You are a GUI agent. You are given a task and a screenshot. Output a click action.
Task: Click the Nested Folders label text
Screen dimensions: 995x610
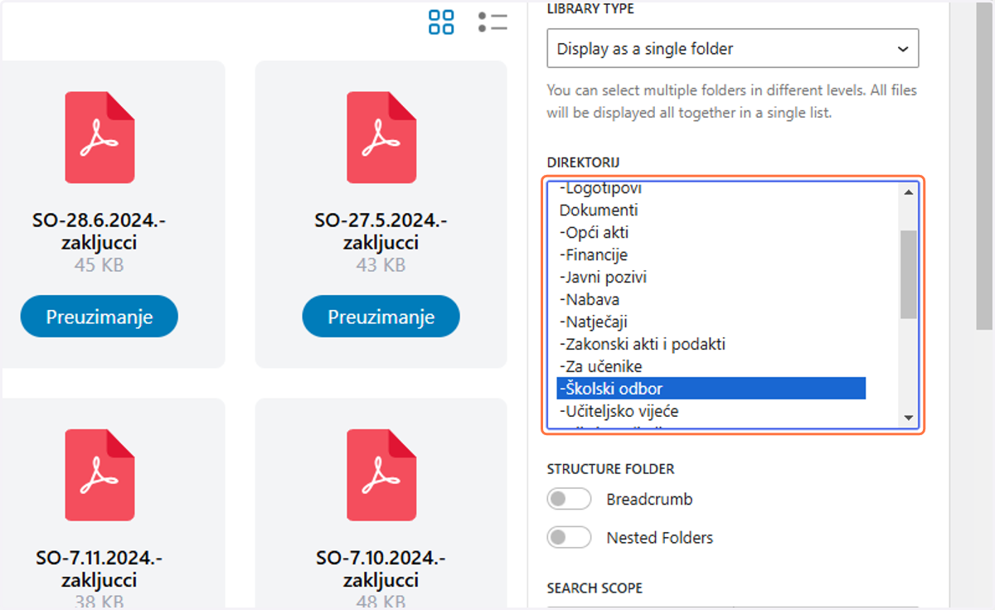(x=660, y=538)
